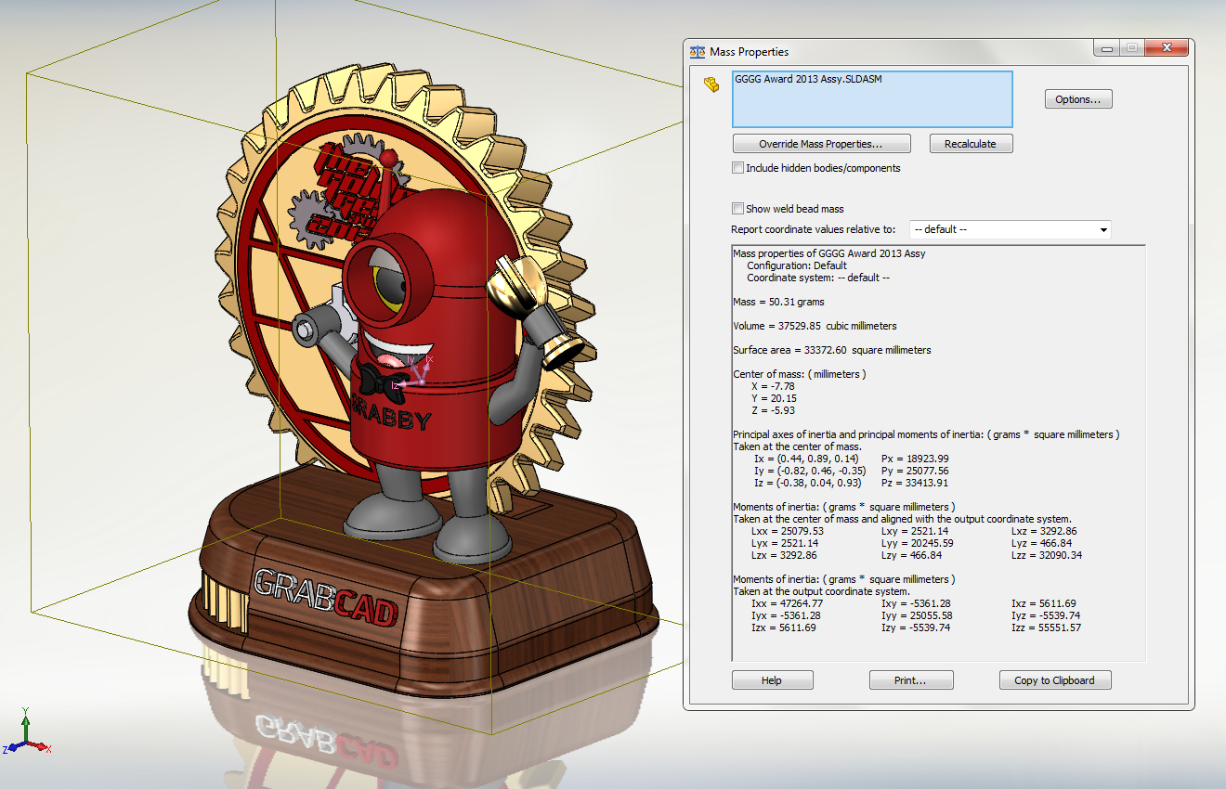Image resolution: width=1226 pixels, height=789 pixels.
Task: Select GGGG Award 2013 Assy.SLDASM in selection box
Action: [x=808, y=80]
